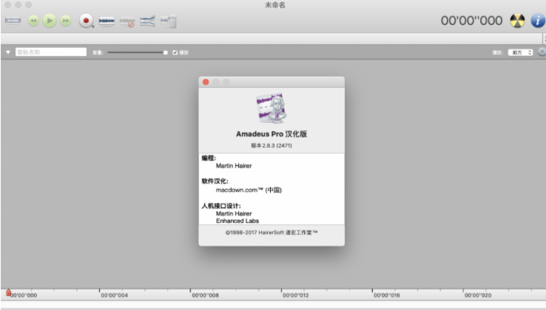Click the track name input field
This screenshot has height=310, width=546.
[51, 52]
